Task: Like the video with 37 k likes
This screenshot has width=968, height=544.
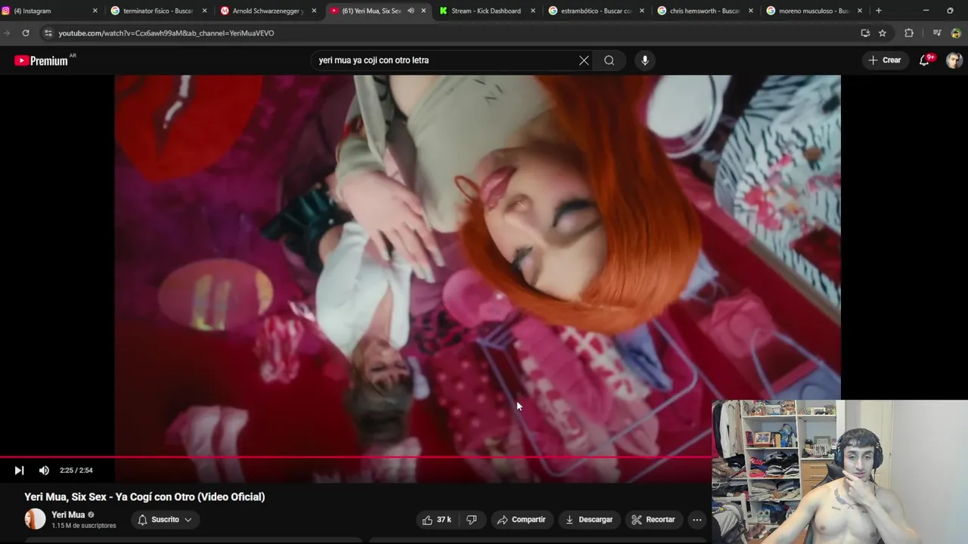Action: click(437, 519)
